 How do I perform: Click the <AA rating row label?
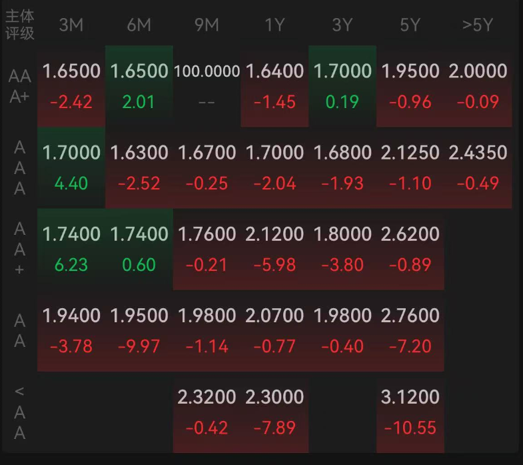click(19, 412)
